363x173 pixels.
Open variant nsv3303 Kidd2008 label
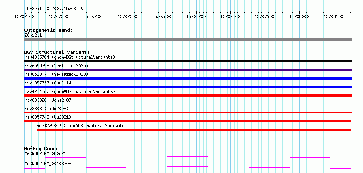coord(46,109)
